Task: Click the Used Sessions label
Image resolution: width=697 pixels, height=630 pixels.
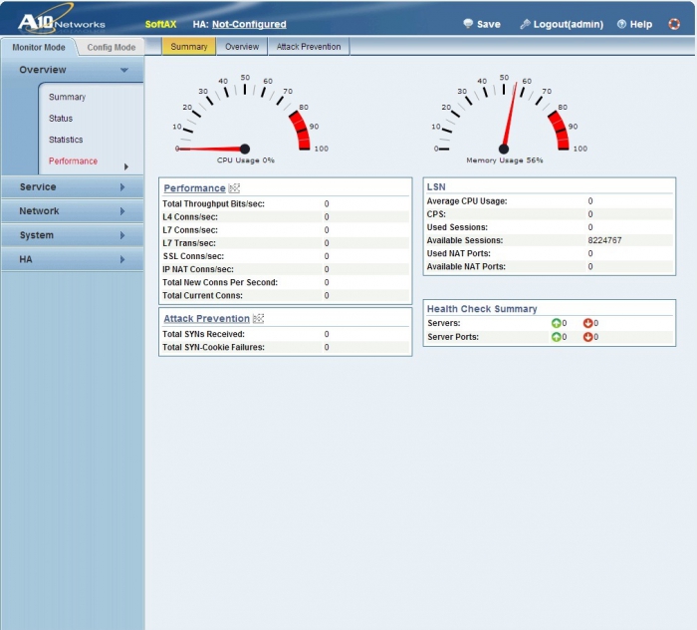Action: click(457, 227)
